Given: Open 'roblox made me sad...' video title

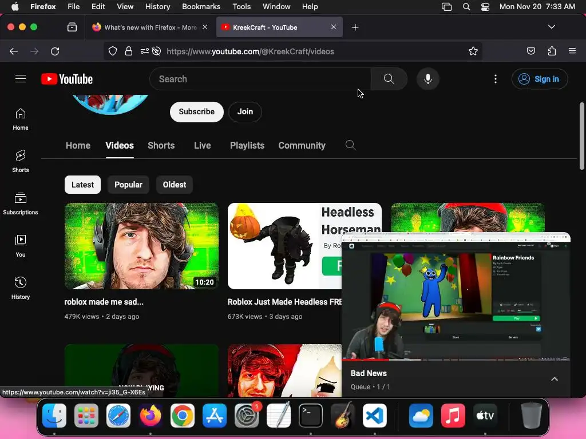Looking at the screenshot, I should [x=104, y=302].
